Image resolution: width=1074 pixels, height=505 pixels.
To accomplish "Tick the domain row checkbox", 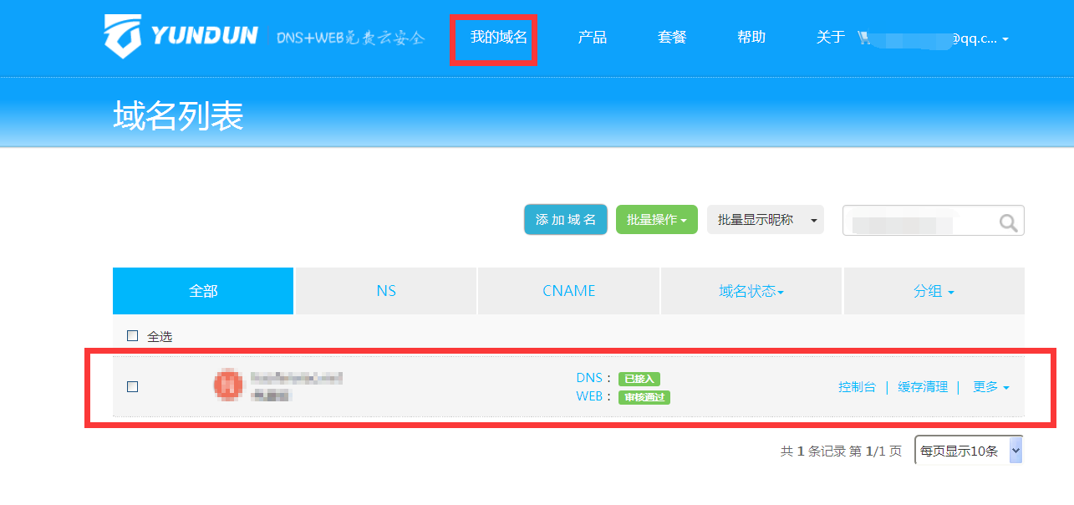I will pos(132,386).
